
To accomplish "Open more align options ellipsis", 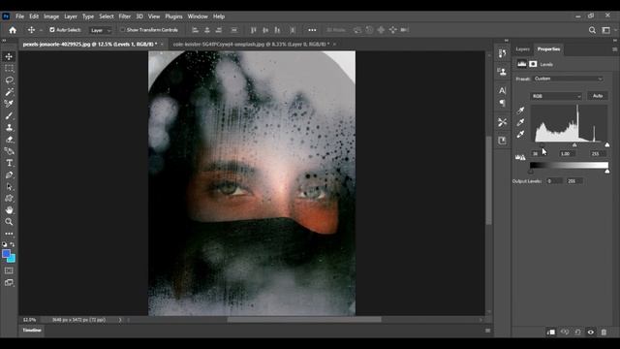I will click(312, 30).
